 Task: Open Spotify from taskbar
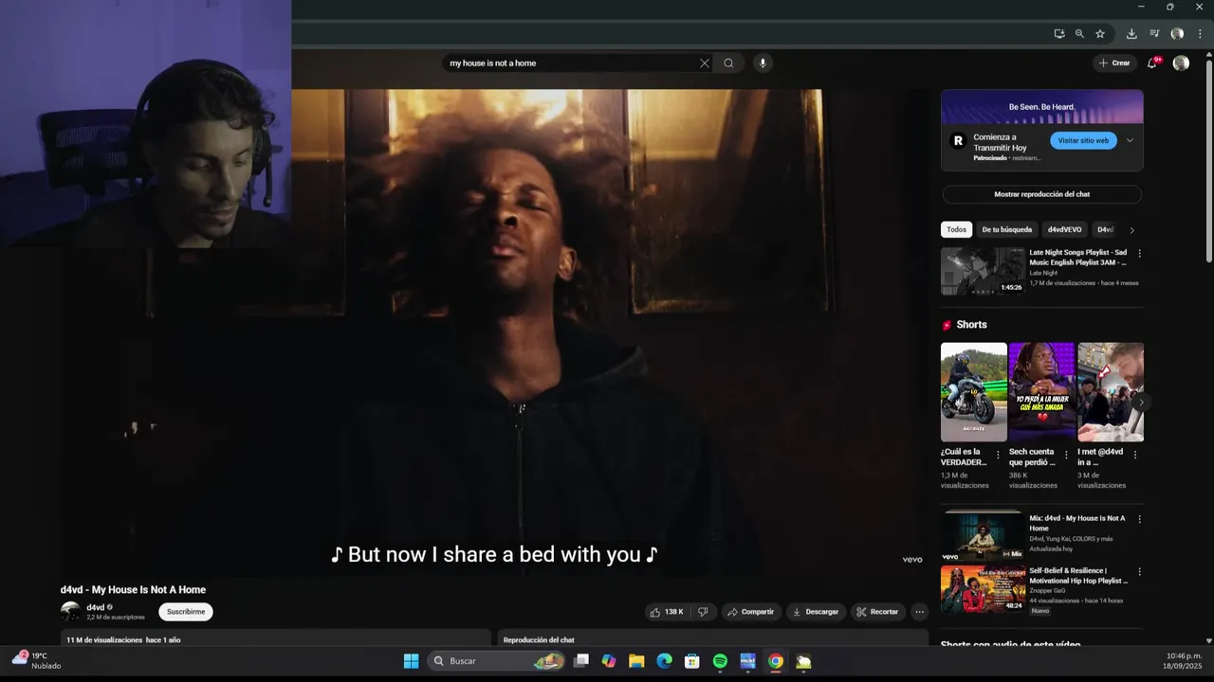[x=720, y=661]
